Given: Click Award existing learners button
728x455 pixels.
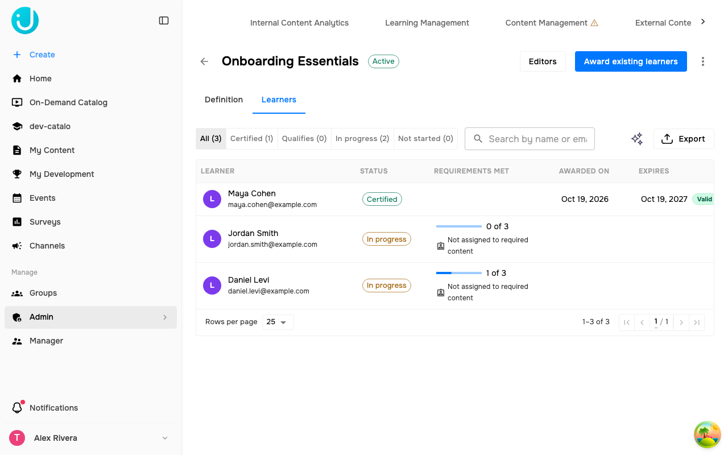Looking at the screenshot, I should coord(631,61).
